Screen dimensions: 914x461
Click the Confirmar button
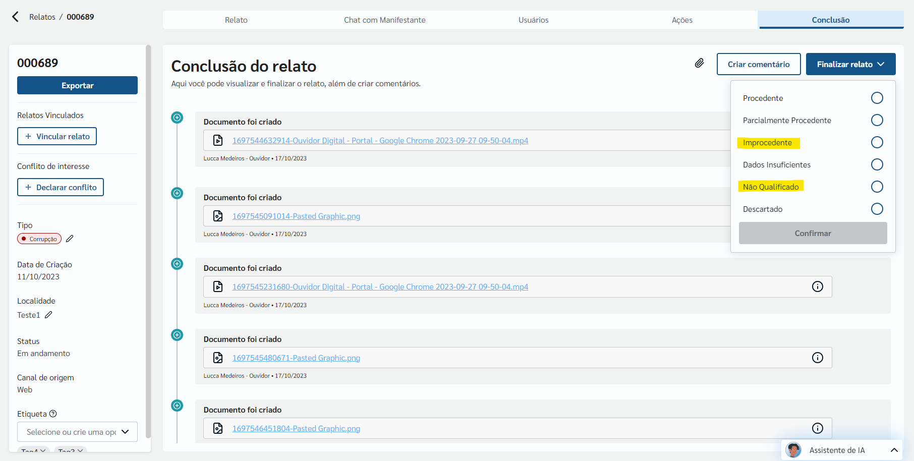coord(813,233)
